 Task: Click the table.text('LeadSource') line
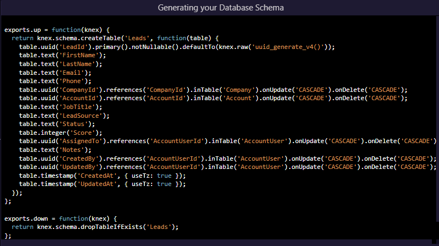click(64, 116)
